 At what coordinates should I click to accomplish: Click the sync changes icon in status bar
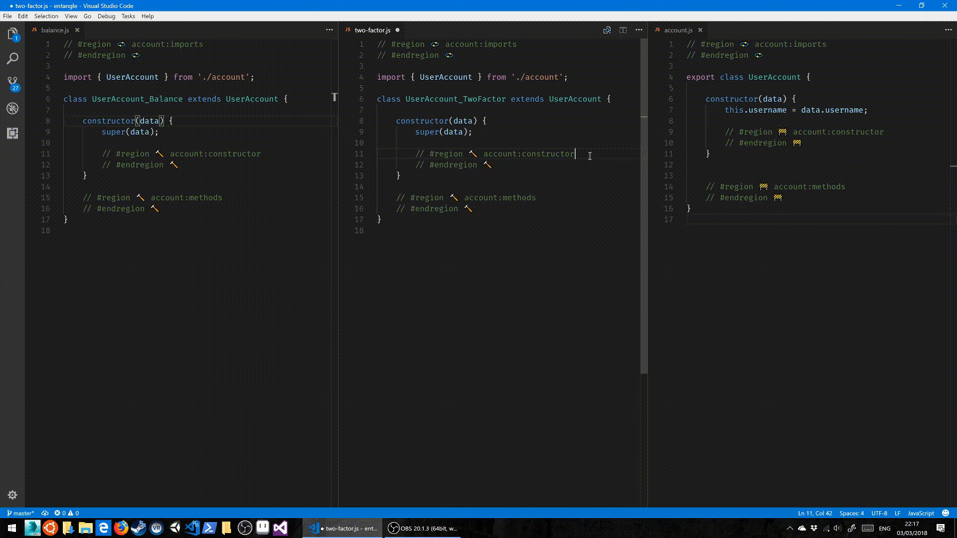[x=45, y=513]
